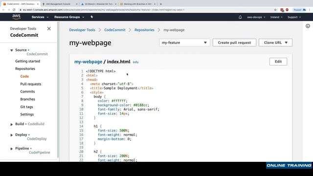Open Pull requests in sidebar
Viewport: 313px width, 176px height.
click(31, 84)
